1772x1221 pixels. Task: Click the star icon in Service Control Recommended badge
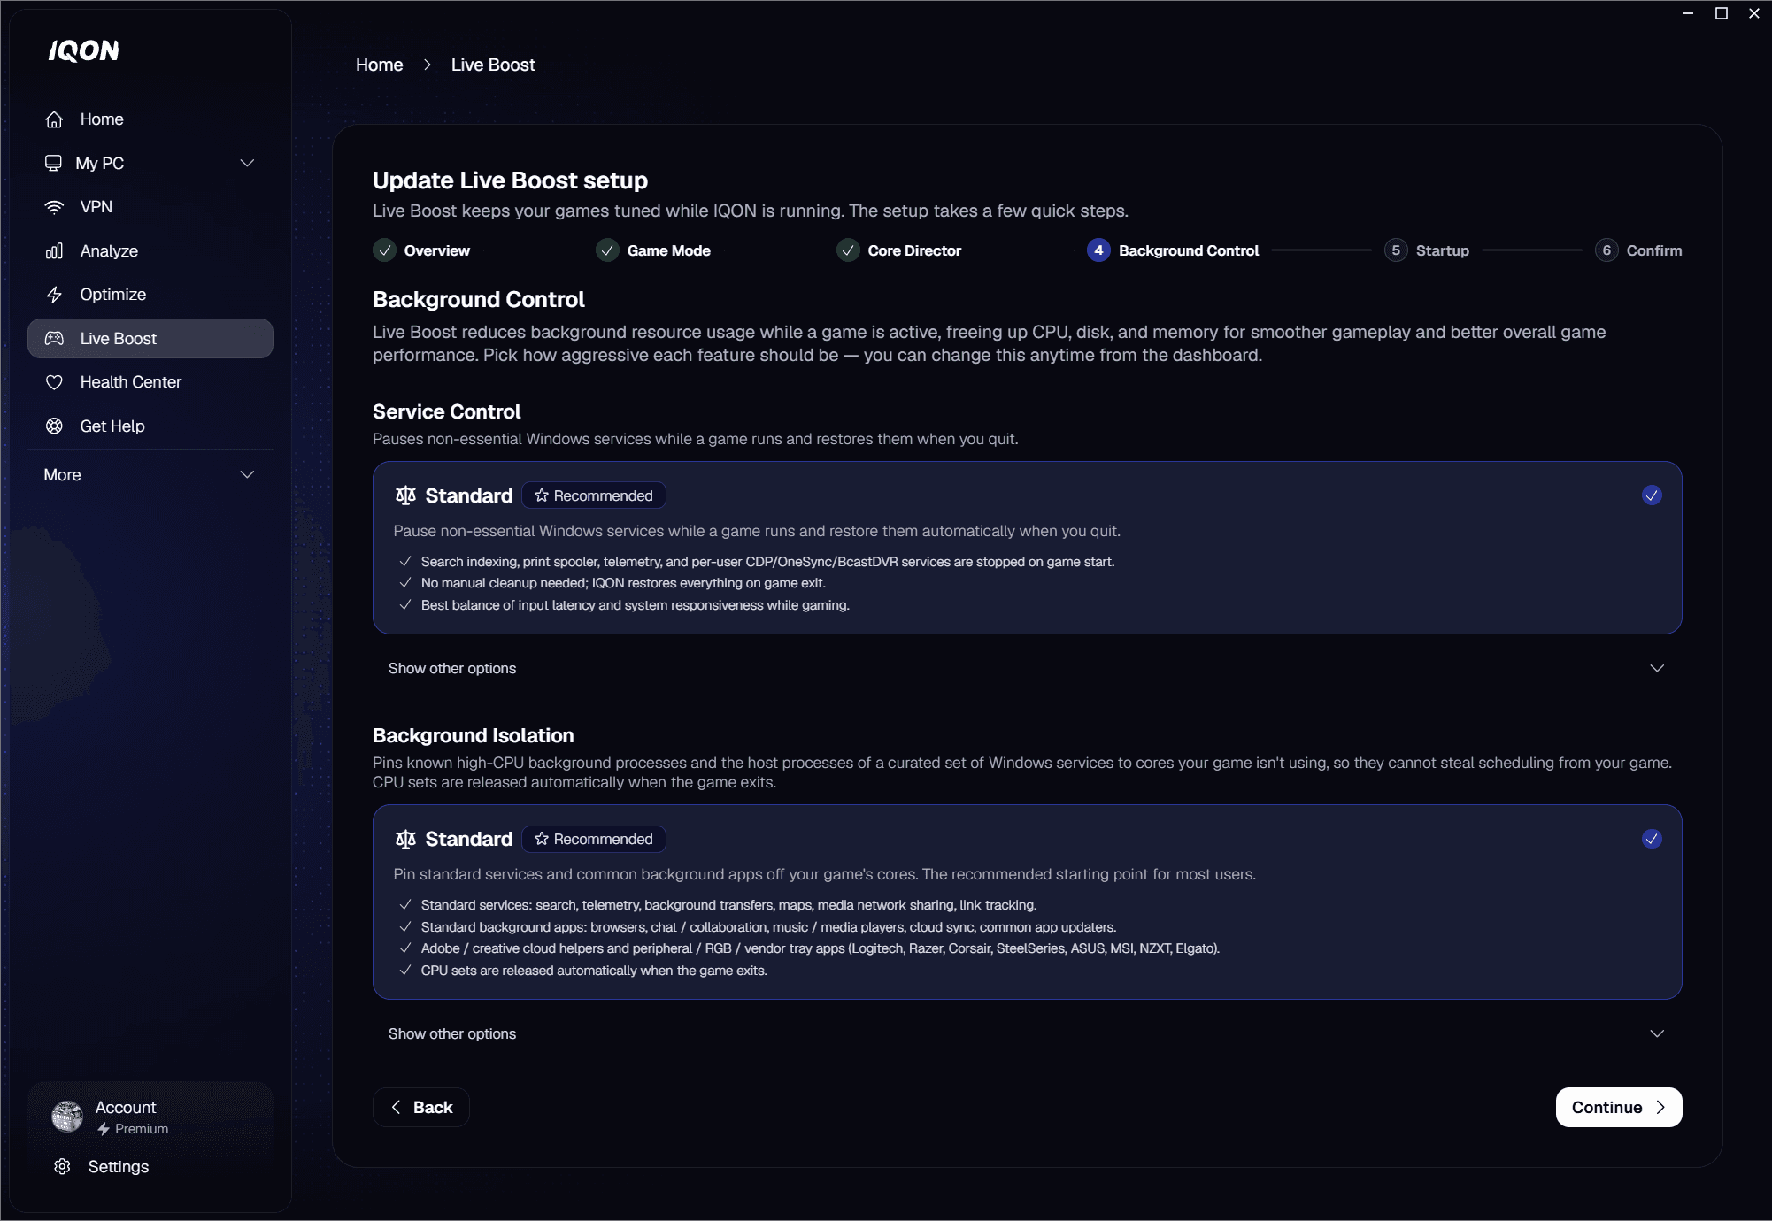(x=542, y=495)
